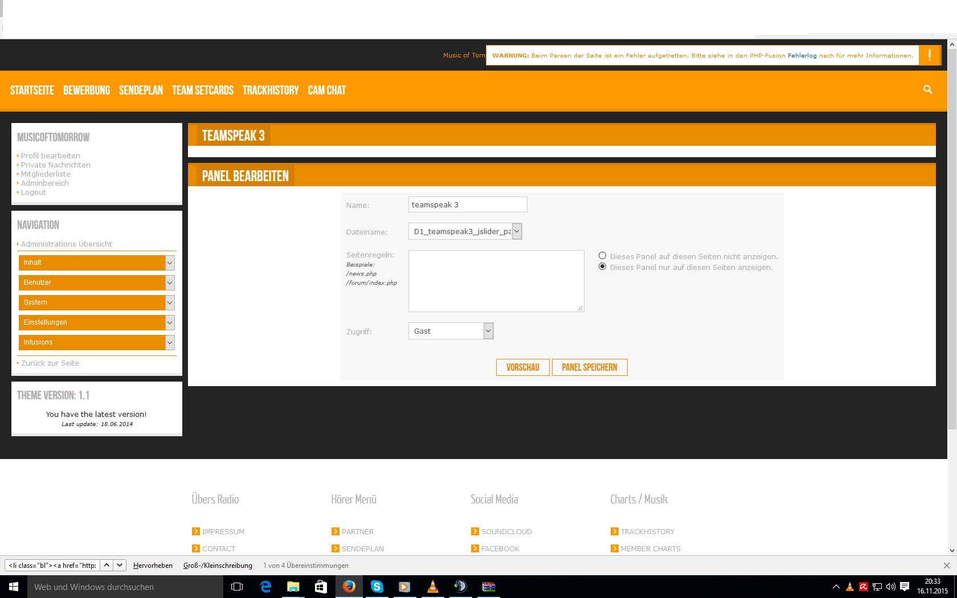Jump to previous find match arrow
957x598 pixels.
pyautogui.click(x=107, y=566)
